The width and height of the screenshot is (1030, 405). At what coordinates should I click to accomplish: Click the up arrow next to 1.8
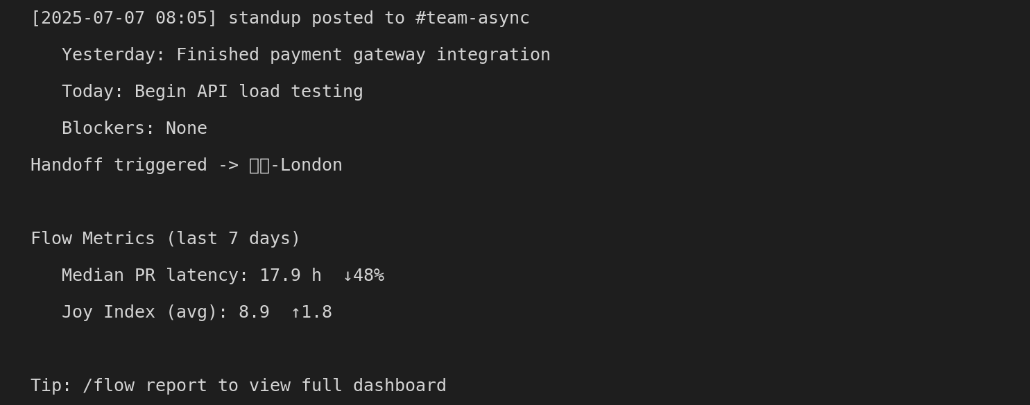pyautogui.click(x=295, y=313)
